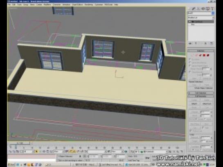Open the Modify command panel tab

[x=194, y=9]
